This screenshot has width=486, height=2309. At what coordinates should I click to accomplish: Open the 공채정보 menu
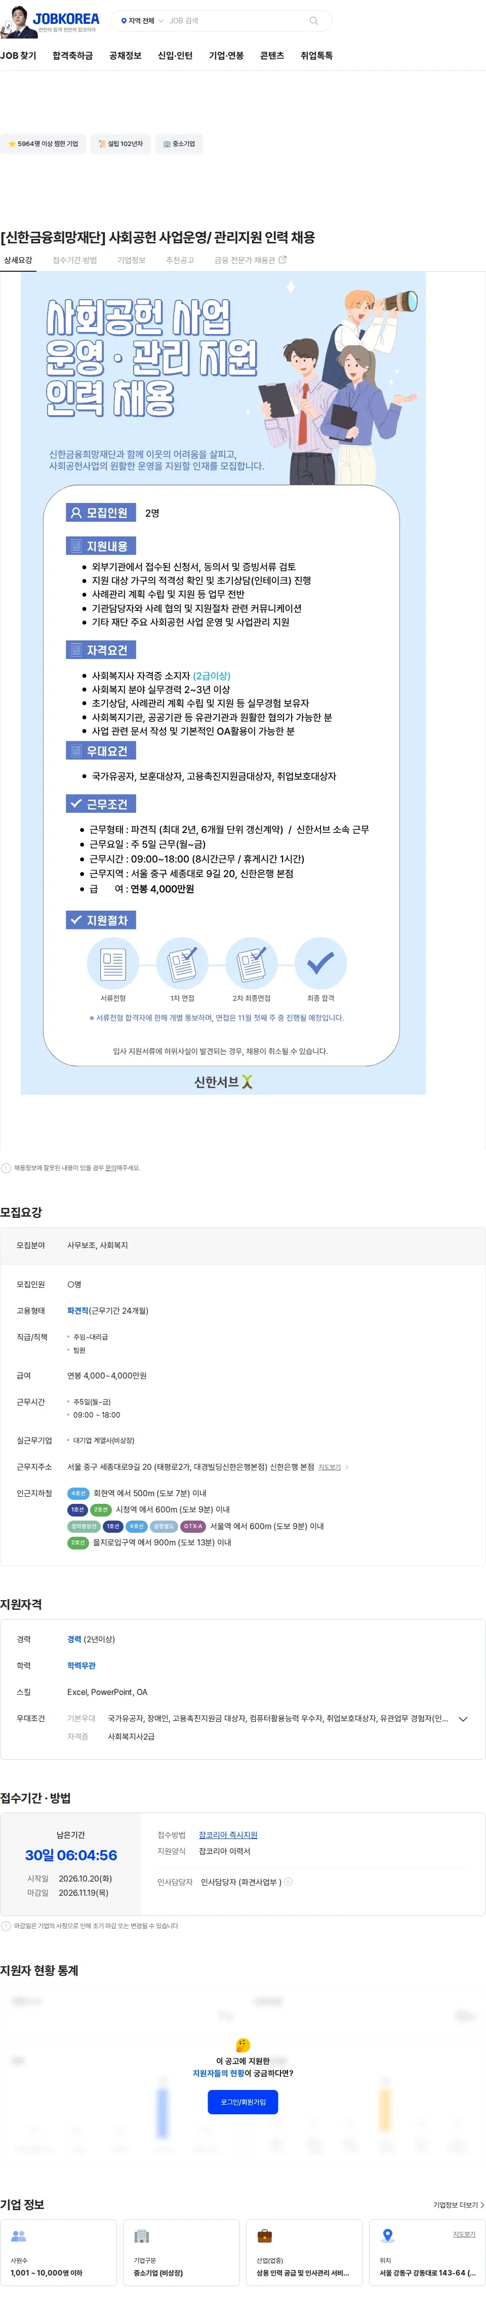point(126,56)
